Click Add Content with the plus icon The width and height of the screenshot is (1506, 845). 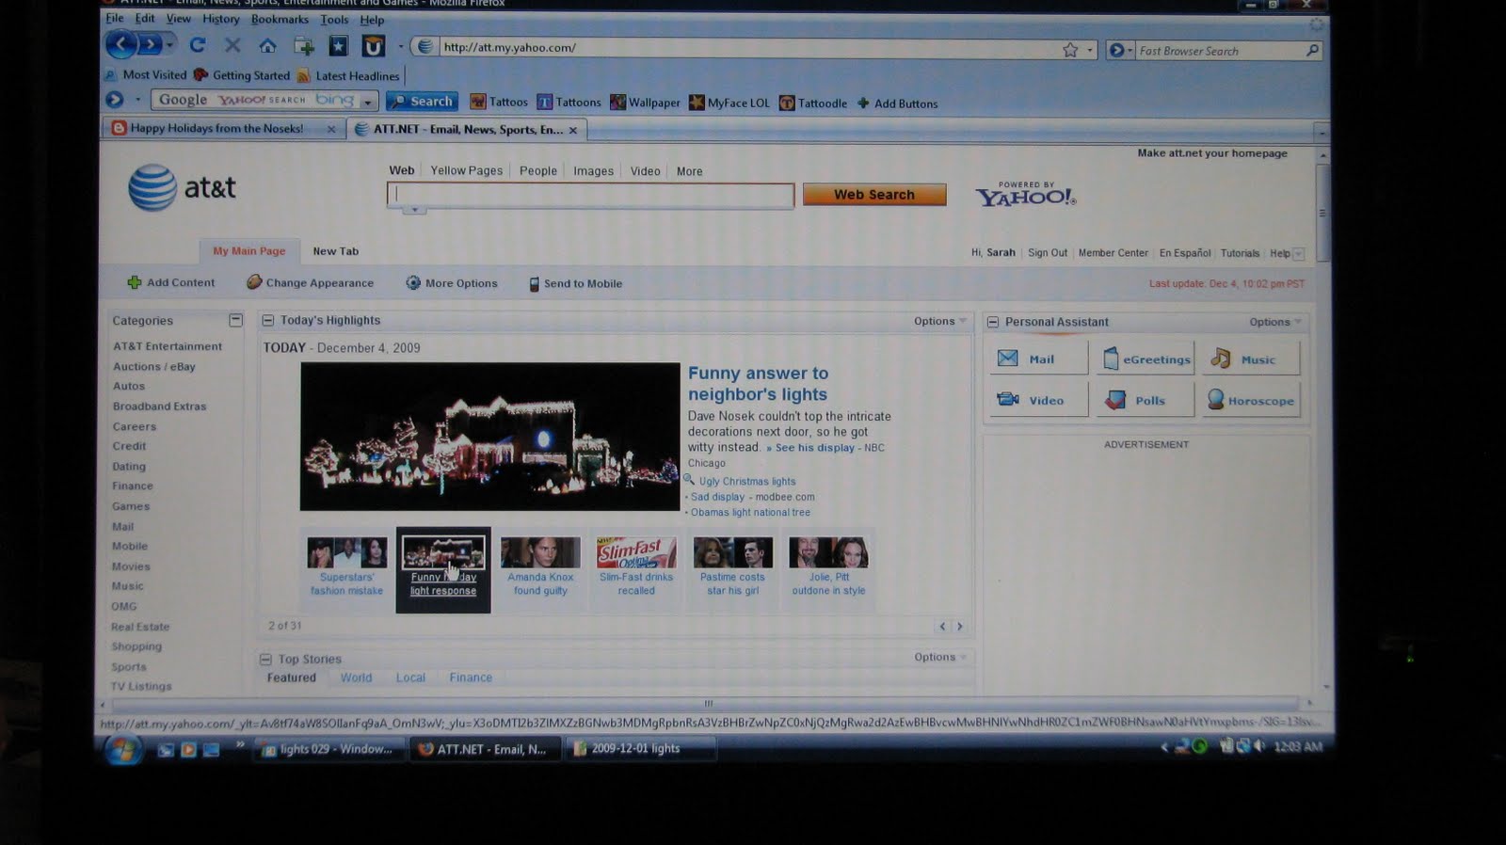[170, 282]
